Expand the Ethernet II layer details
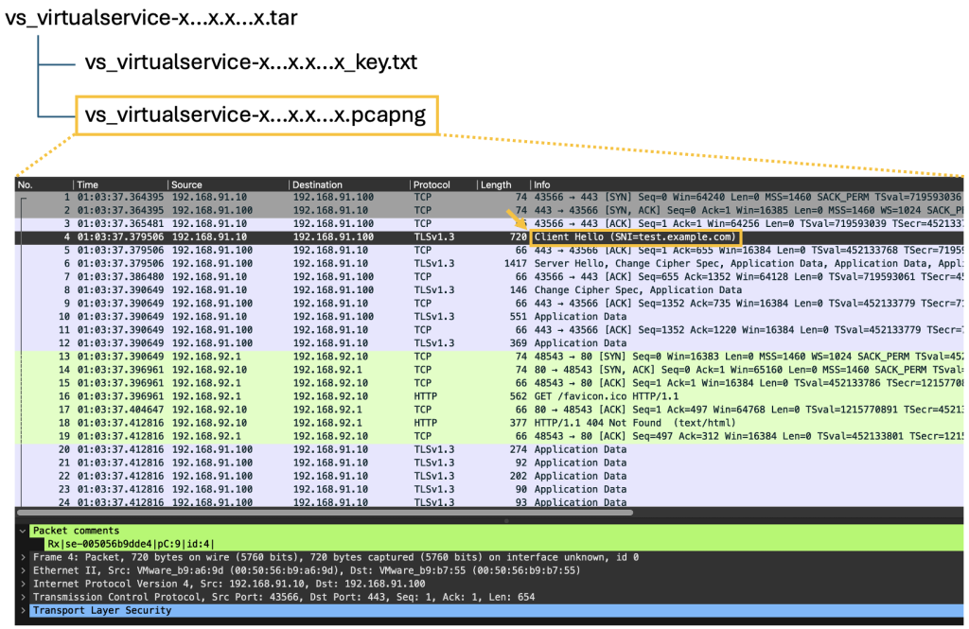Viewport: 969px width, 629px height. [23, 571]
